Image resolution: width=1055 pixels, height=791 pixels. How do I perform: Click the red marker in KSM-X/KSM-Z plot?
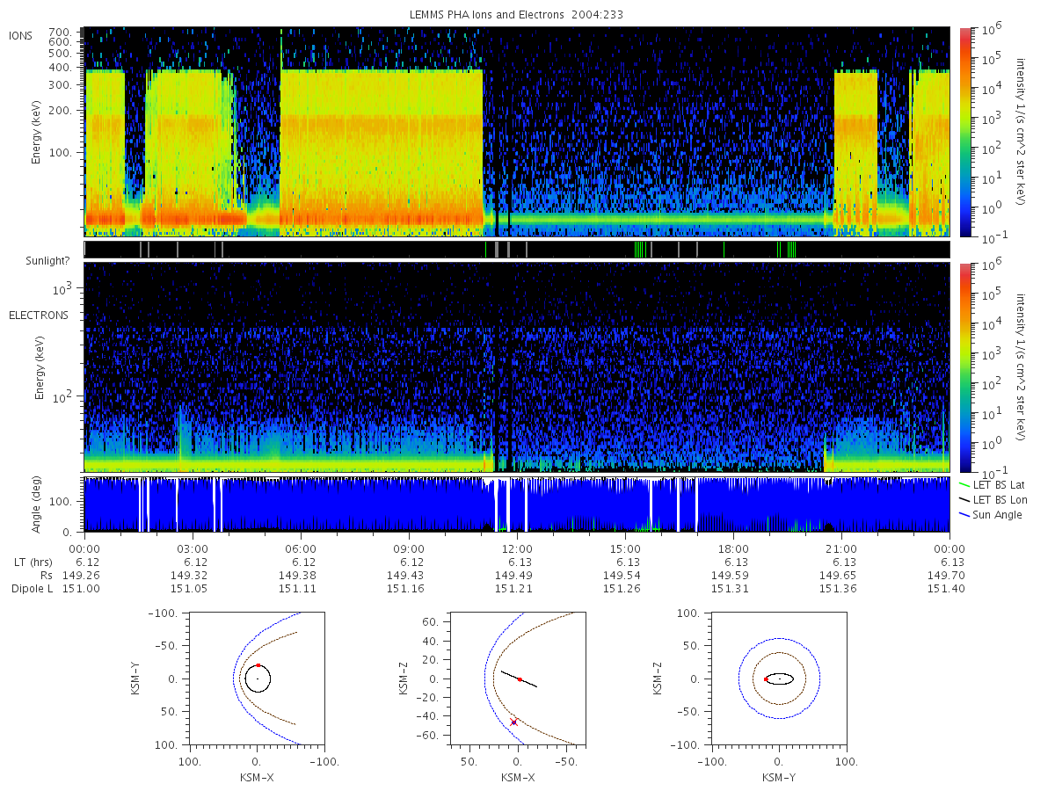pyautogui.click(x=520, y=679)
